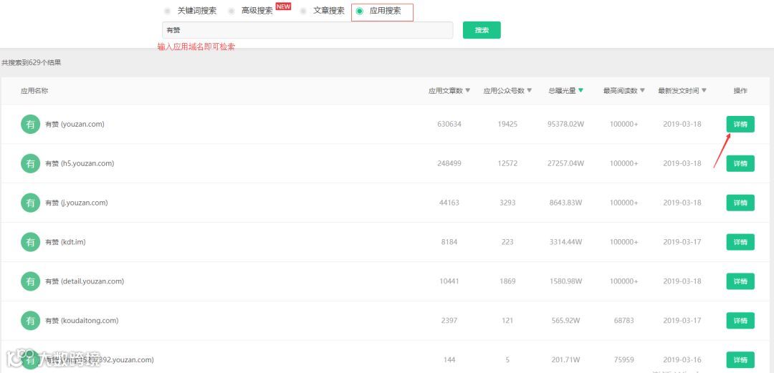Click article count 10441
Viewport: 774px width, 373px height.
[x=449, y=281]
